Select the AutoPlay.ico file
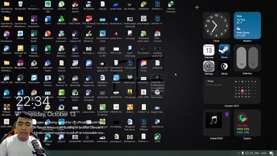 tap(157, 123)
